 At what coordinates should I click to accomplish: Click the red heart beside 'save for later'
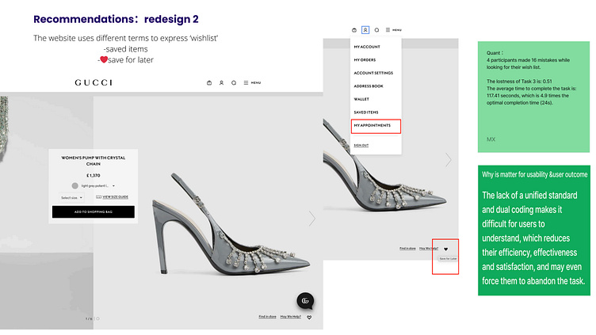coord(104,59)
